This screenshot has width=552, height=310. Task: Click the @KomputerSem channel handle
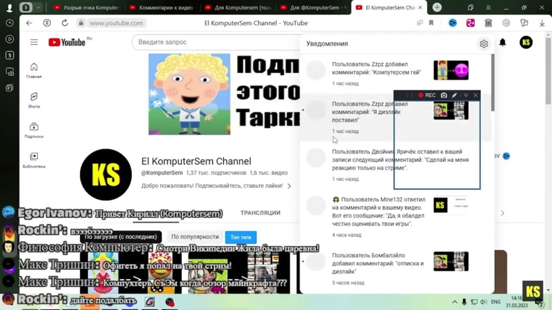click(x=162, y=173)
